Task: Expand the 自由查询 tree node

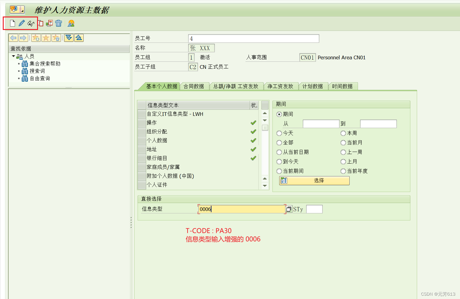Action: pos(19,79)
